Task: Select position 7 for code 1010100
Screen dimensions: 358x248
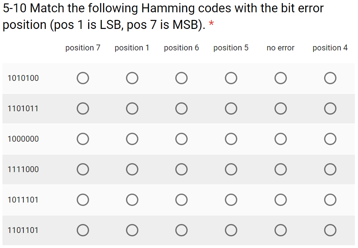Action: click(x=83, y=78)
